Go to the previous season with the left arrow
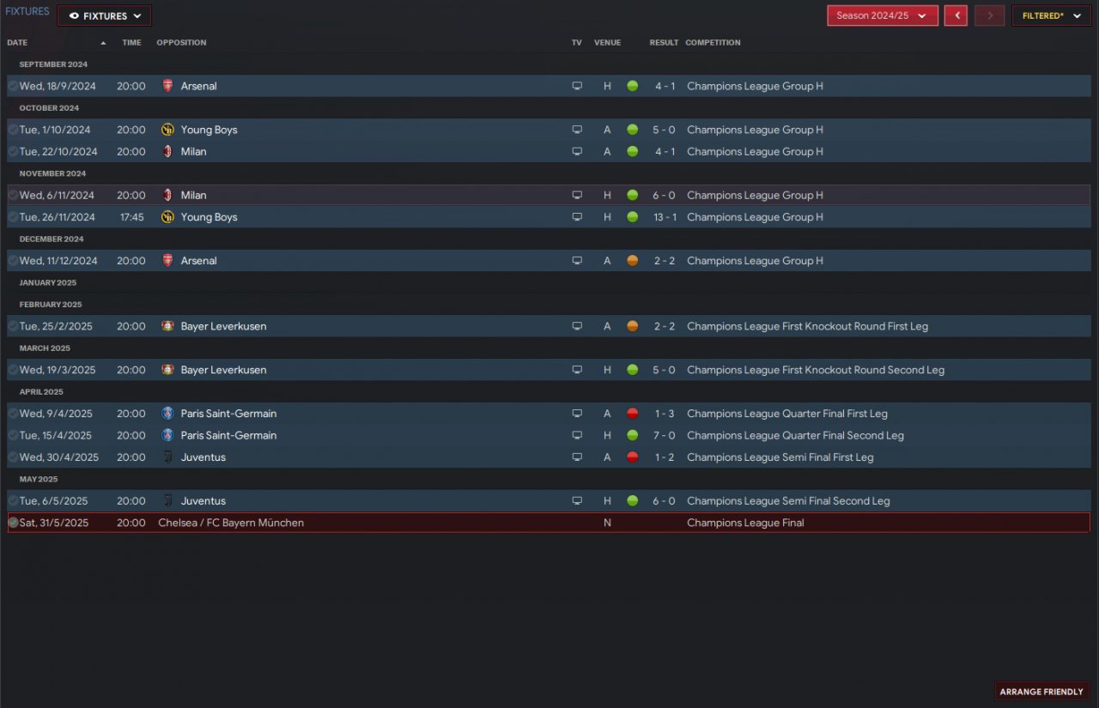Viewport: 1099px width, 708px height. [x=956, y=15]
